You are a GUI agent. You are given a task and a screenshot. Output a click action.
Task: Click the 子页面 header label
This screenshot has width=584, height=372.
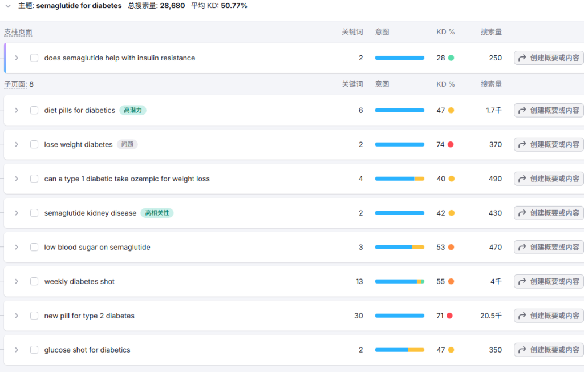tap(15, 84)
